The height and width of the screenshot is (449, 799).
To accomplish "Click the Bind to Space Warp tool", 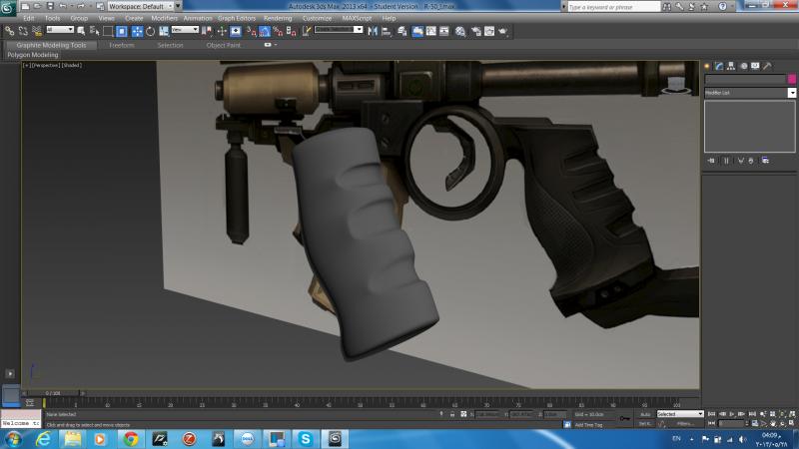I will (x=37, y=31).
